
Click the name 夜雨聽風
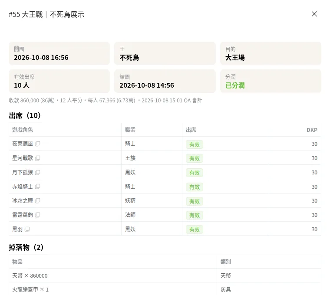tap(23, 144)
